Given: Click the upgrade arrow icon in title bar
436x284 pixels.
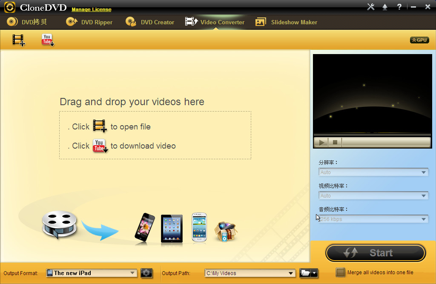Looking at the screenshot, I should (385, 7).
